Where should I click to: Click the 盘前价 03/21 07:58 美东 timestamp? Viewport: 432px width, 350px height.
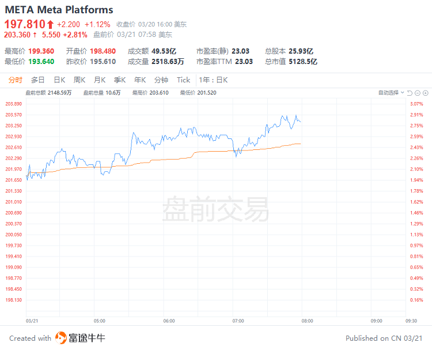coord(133,35)
